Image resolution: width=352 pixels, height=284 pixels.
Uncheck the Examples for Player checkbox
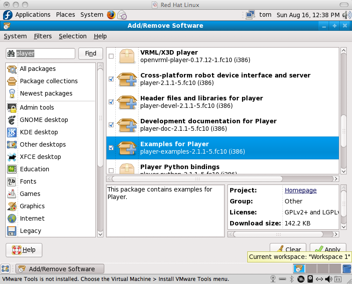click(x=111, y=148)
